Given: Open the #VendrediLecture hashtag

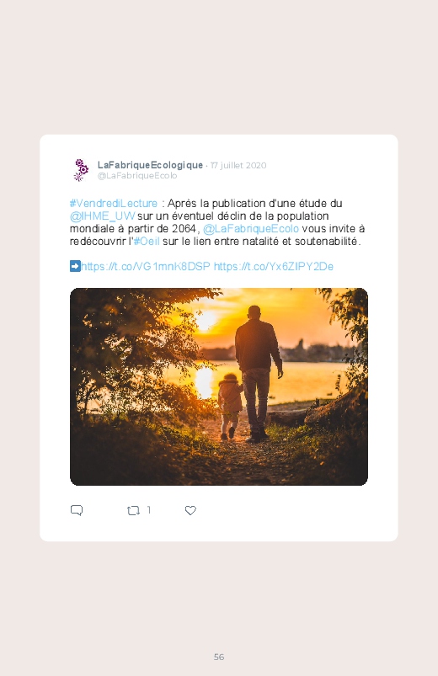Looking at the screenshot, I should (x=114, y=203).
